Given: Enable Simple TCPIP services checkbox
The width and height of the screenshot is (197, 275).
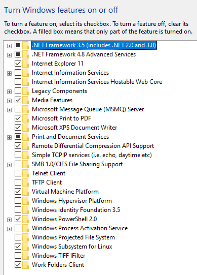Looking at the screenshot, I should (x=18, y=155).
